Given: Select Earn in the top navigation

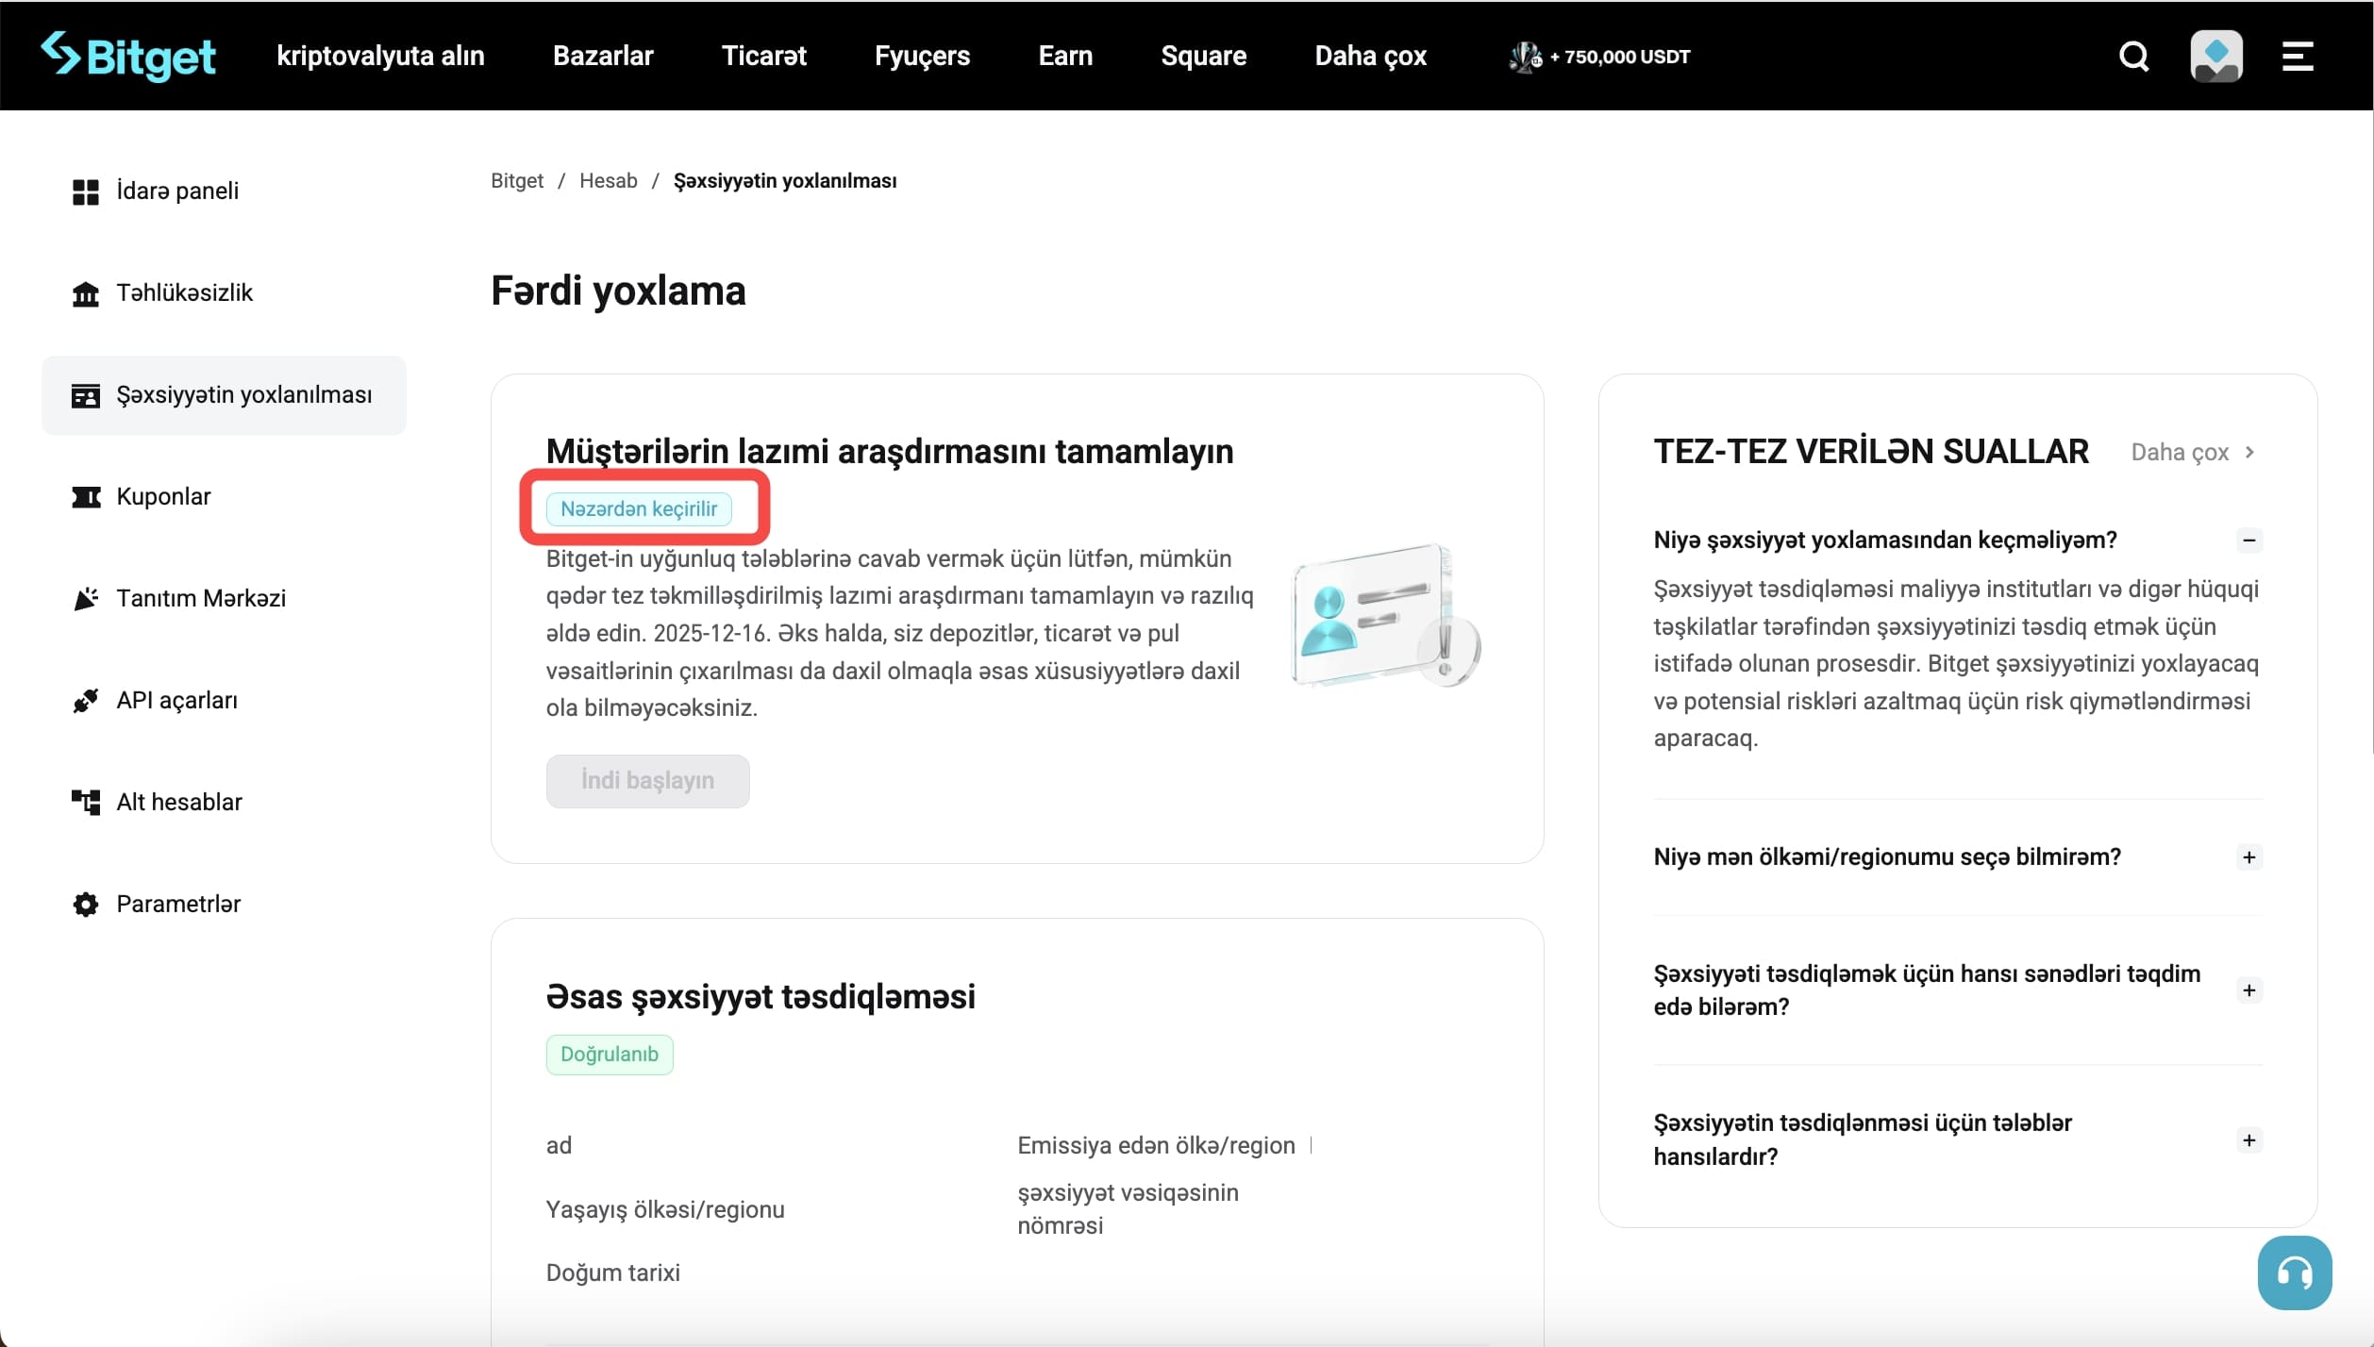Looking at the screenshot, I should (x=1064, y=56).
